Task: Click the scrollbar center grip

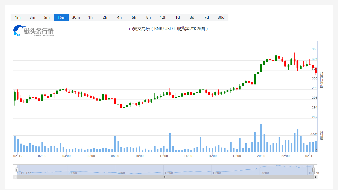Action: tap(165, 177)
